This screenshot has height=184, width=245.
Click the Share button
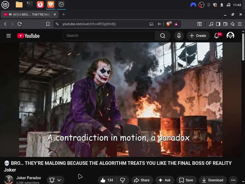(x=142, y=180)
